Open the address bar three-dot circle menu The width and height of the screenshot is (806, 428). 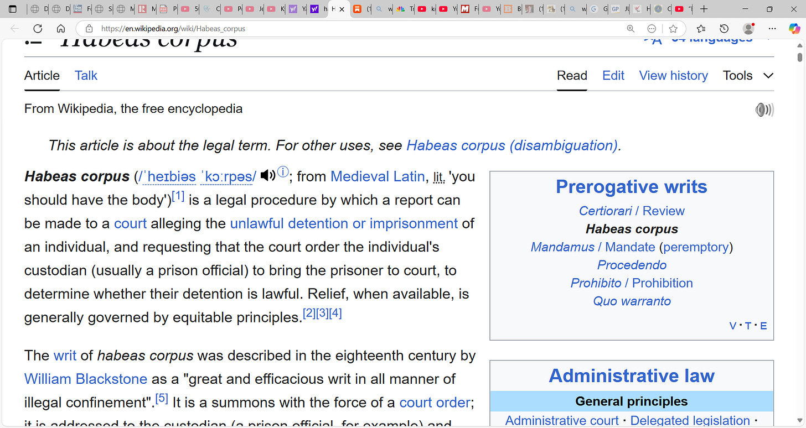(652, 29)
